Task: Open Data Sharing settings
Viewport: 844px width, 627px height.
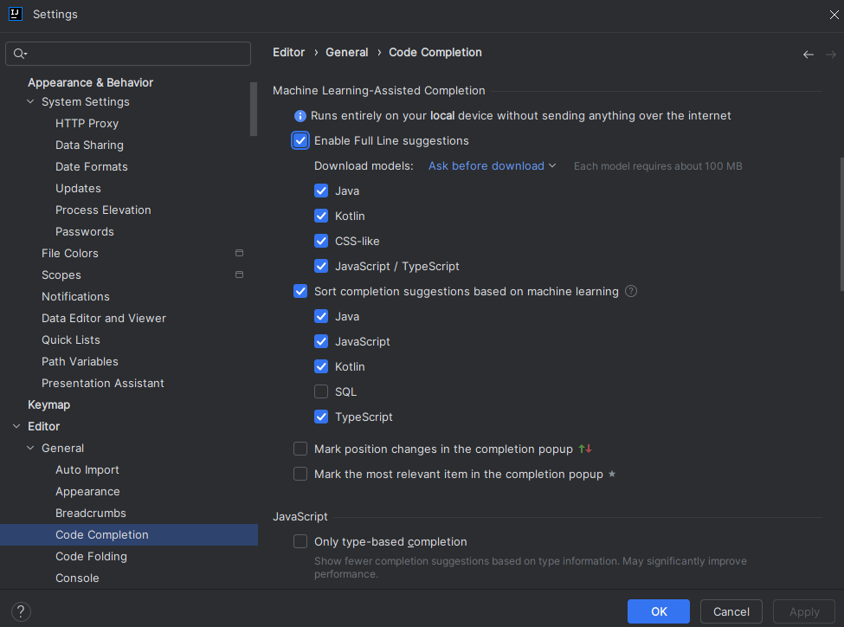Action: click(x=89, y=145)
